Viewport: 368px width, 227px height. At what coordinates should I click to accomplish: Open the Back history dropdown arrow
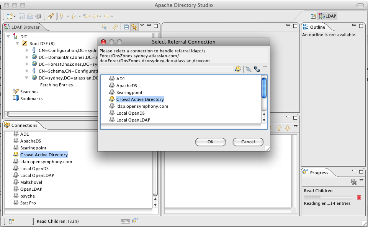[x=100, y=16]
